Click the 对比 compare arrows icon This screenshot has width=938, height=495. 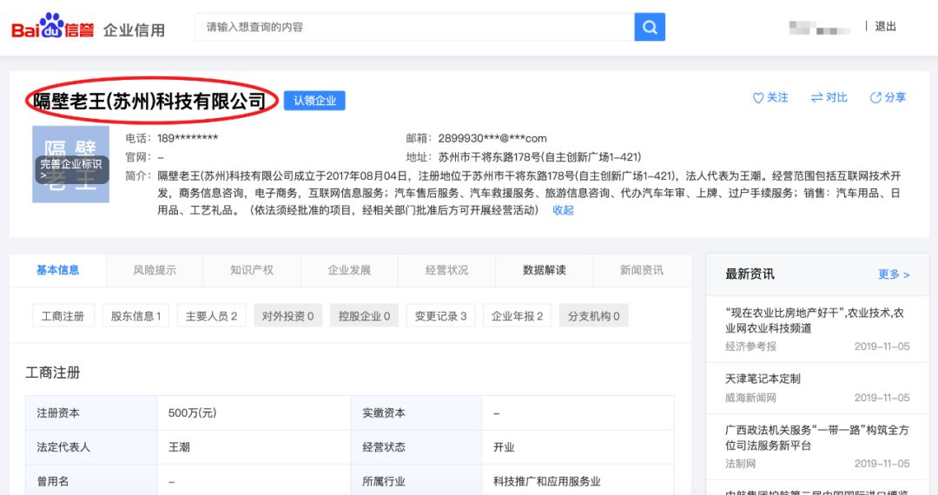[816, 98]
